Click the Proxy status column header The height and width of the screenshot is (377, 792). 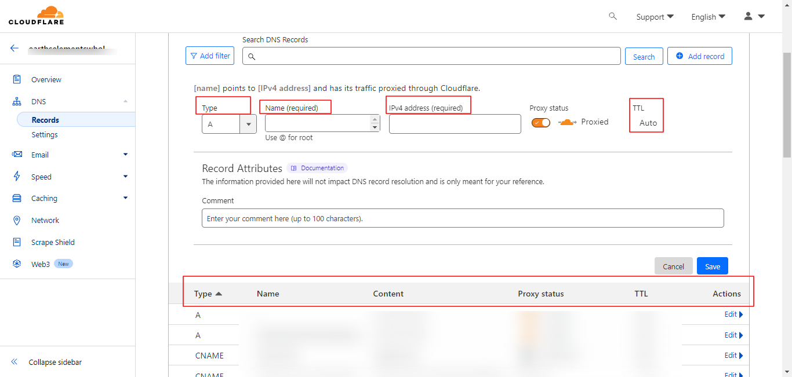pos(540,294)
